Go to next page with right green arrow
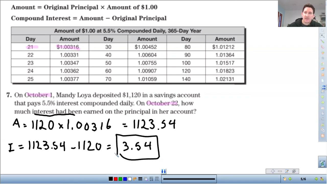This screenshot has height=184, width=327. (x=316, y=179)
